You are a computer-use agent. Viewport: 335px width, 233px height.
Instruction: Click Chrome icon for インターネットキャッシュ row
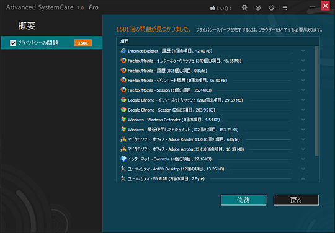click(123, 100)
